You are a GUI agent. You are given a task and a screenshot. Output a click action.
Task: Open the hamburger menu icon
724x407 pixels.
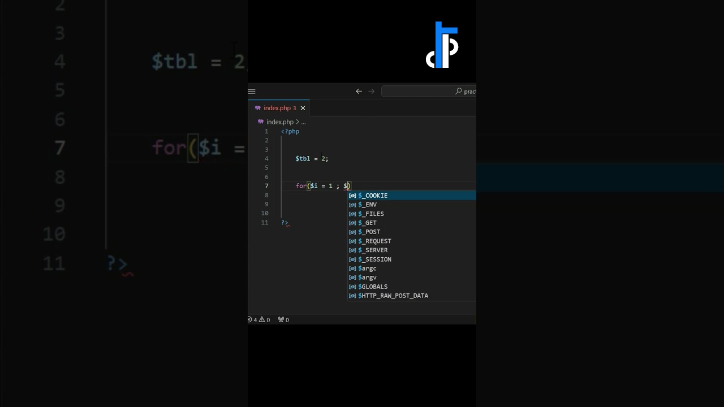point(252,91)
